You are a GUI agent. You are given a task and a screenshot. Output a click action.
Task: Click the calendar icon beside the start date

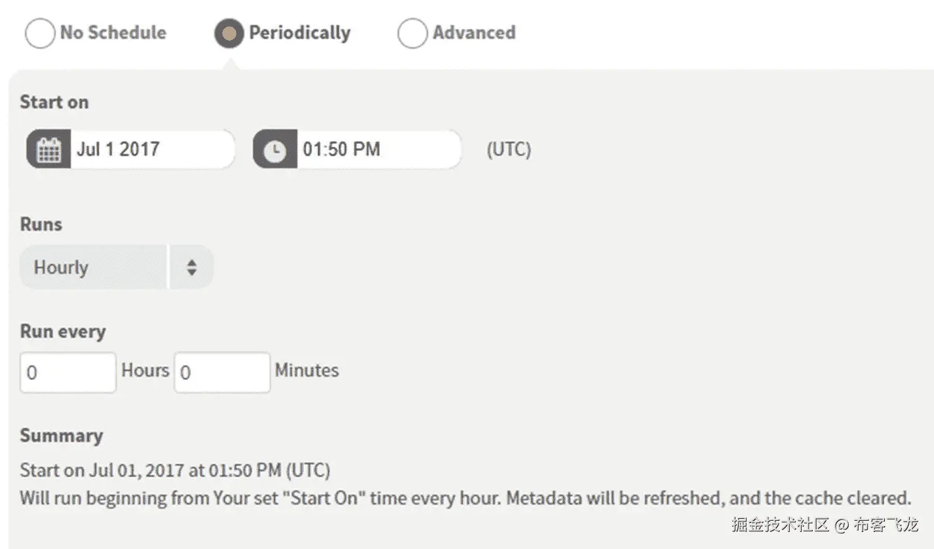[49, 149]
